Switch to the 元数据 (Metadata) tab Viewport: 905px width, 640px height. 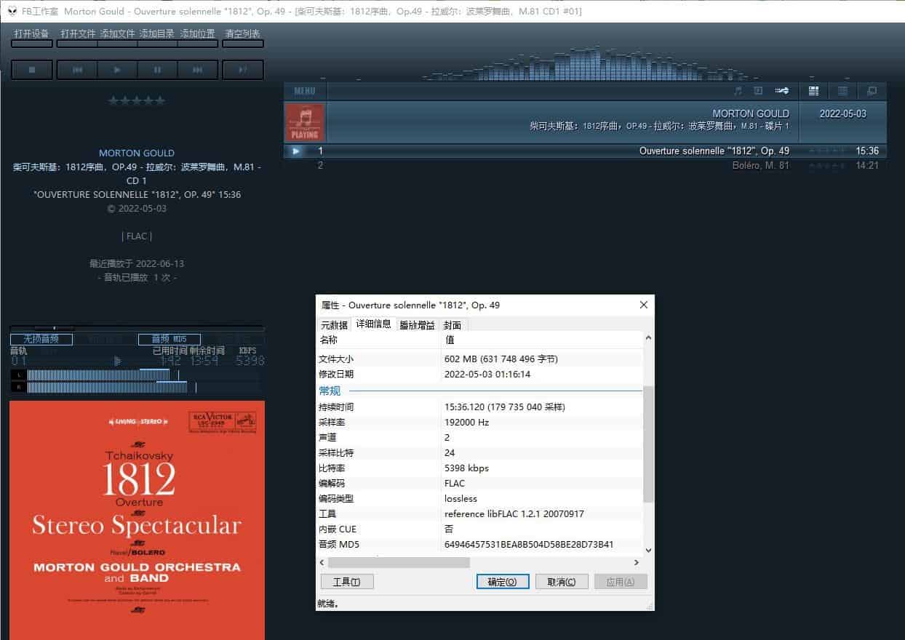(x=334, y=325)
